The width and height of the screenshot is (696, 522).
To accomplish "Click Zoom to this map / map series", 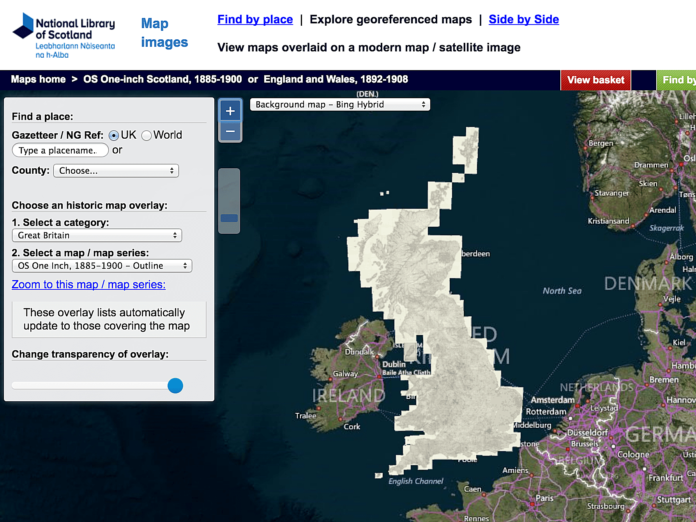I will [88, 284].
